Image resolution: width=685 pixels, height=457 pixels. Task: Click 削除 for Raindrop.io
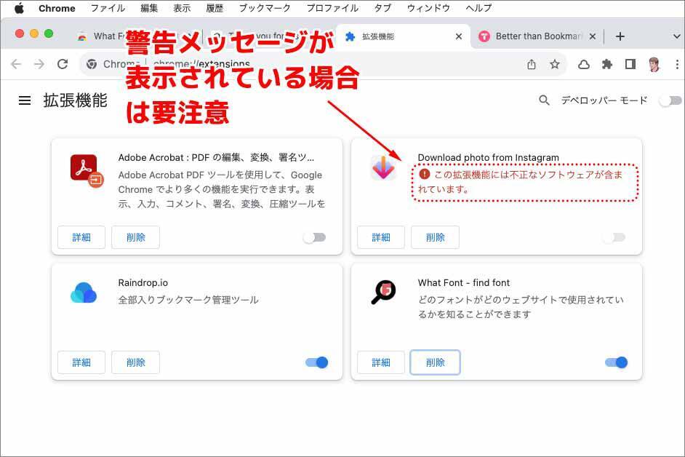point(135,362)
